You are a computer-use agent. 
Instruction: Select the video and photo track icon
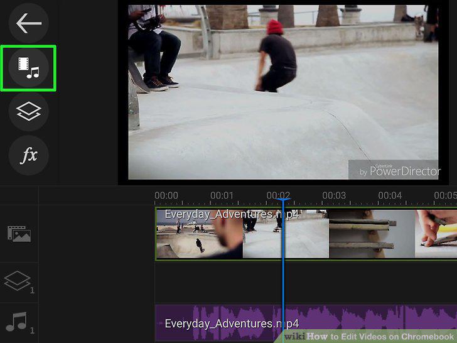19,234
